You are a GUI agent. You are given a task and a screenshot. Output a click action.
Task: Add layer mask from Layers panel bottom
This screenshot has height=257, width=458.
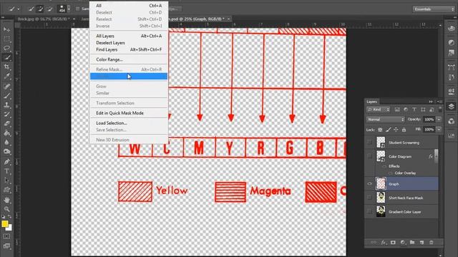click(393, 243)
